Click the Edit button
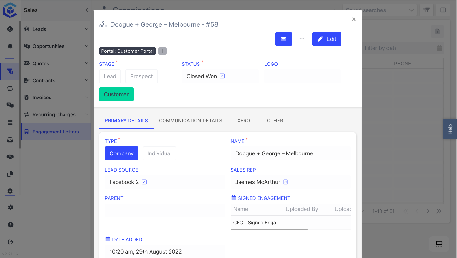This screenshot has width=457, height=258. pos(327,39)
